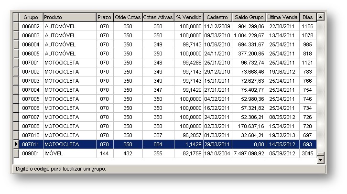
Task: Click the Cotas Ativas column header
Action: coord(158,17)
